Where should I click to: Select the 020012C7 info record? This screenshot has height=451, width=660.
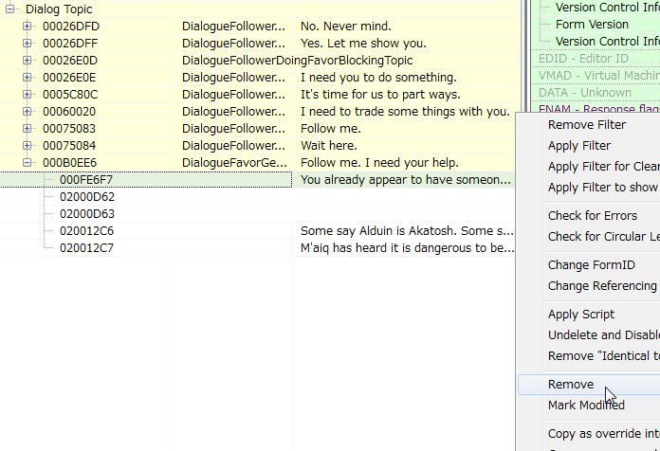coord(86,248)
